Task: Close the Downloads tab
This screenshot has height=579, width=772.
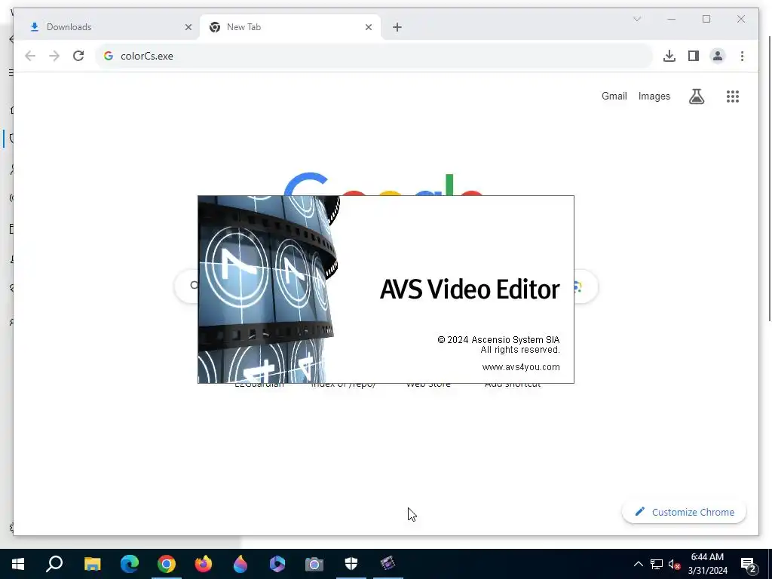Action: pyautogui.click(x=188, y=27)
